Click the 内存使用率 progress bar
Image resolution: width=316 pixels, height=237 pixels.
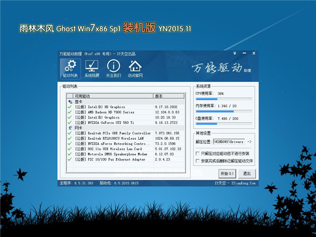(x=224, y=112)
